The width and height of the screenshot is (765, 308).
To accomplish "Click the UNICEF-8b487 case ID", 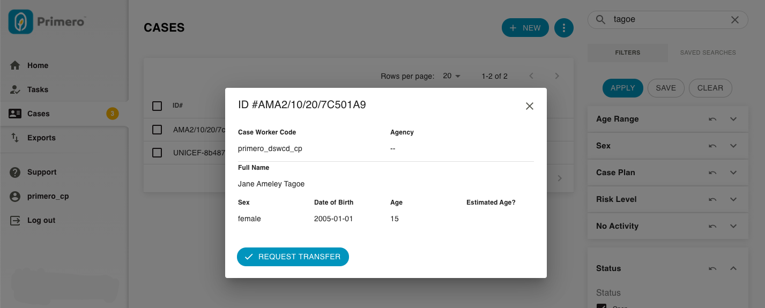I will coord(199,153).
